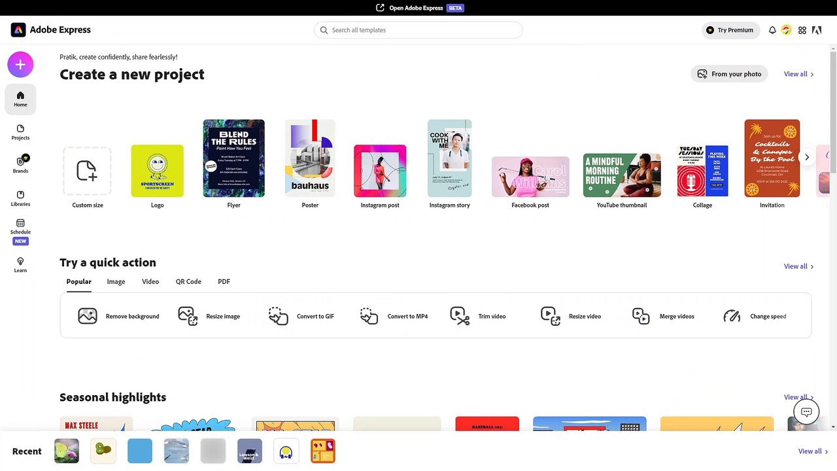Choose the Remove background quick action

[x=118, y=316]
